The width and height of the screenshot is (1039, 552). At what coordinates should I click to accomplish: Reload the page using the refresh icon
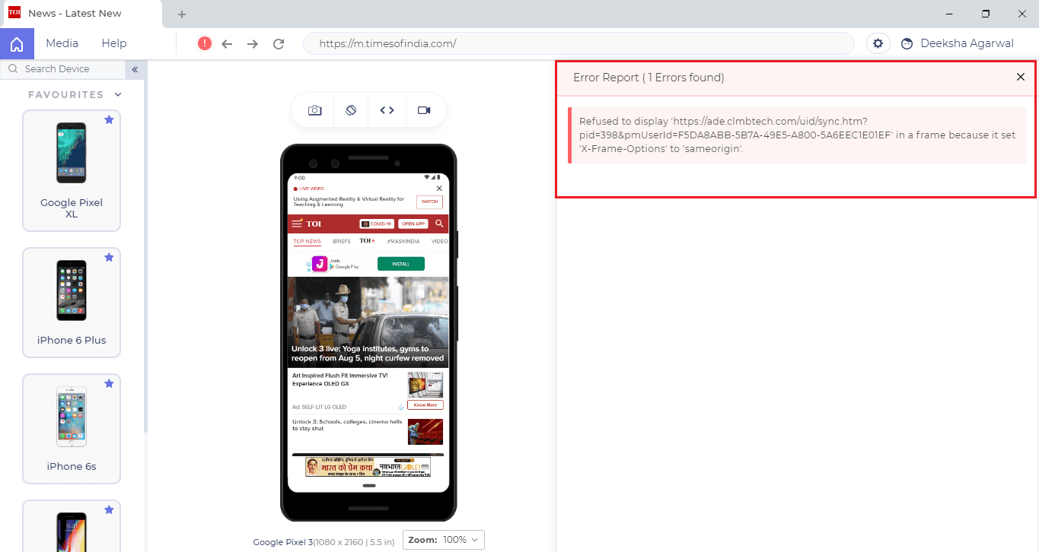[279, 44]
